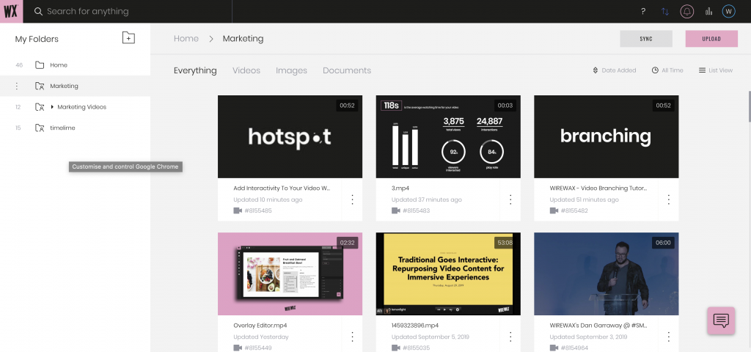Click the '3.mp4' file name
This screenshot has height=352, width=751.
401,188
